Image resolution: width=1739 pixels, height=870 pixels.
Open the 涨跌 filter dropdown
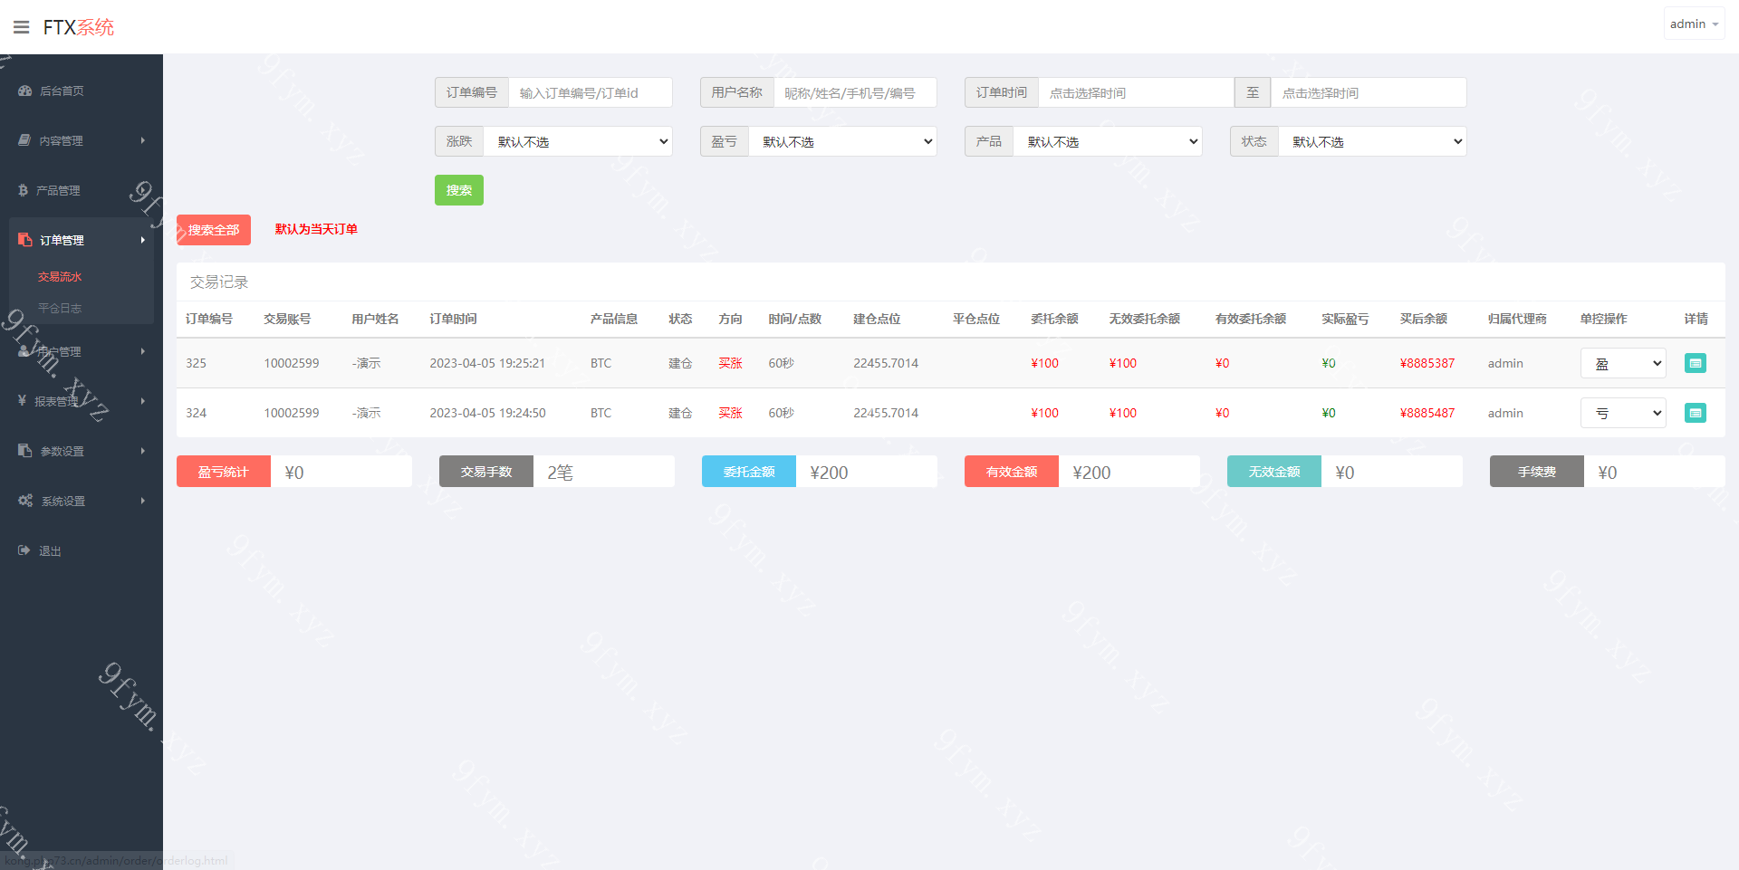click(x=578, y=141)
